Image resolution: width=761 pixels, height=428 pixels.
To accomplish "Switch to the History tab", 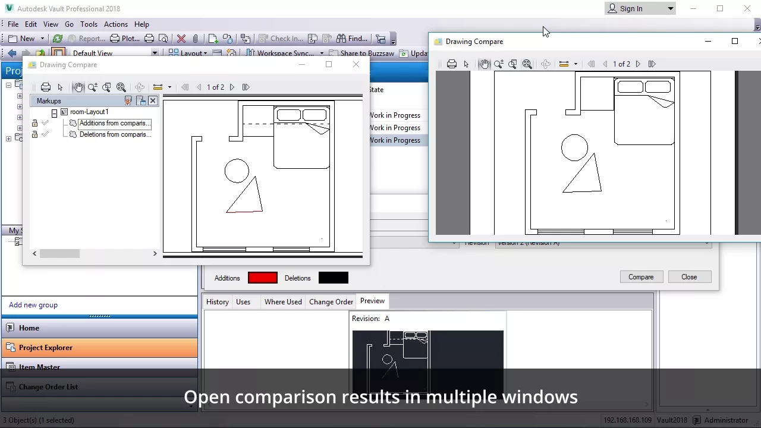I will (218, 302).
